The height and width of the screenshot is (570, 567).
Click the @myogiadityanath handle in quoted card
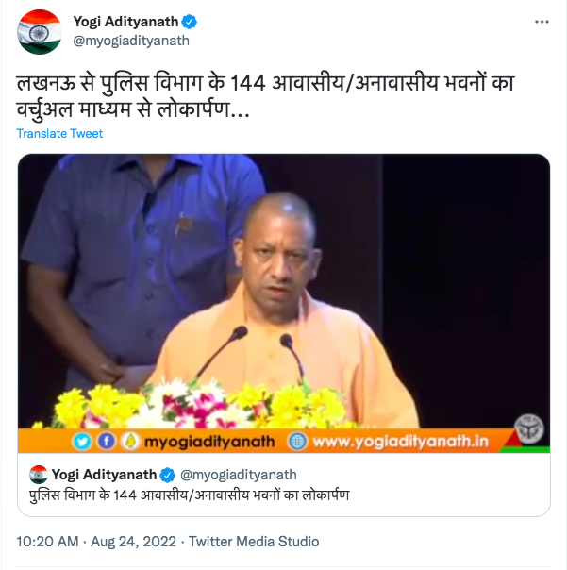239,475
